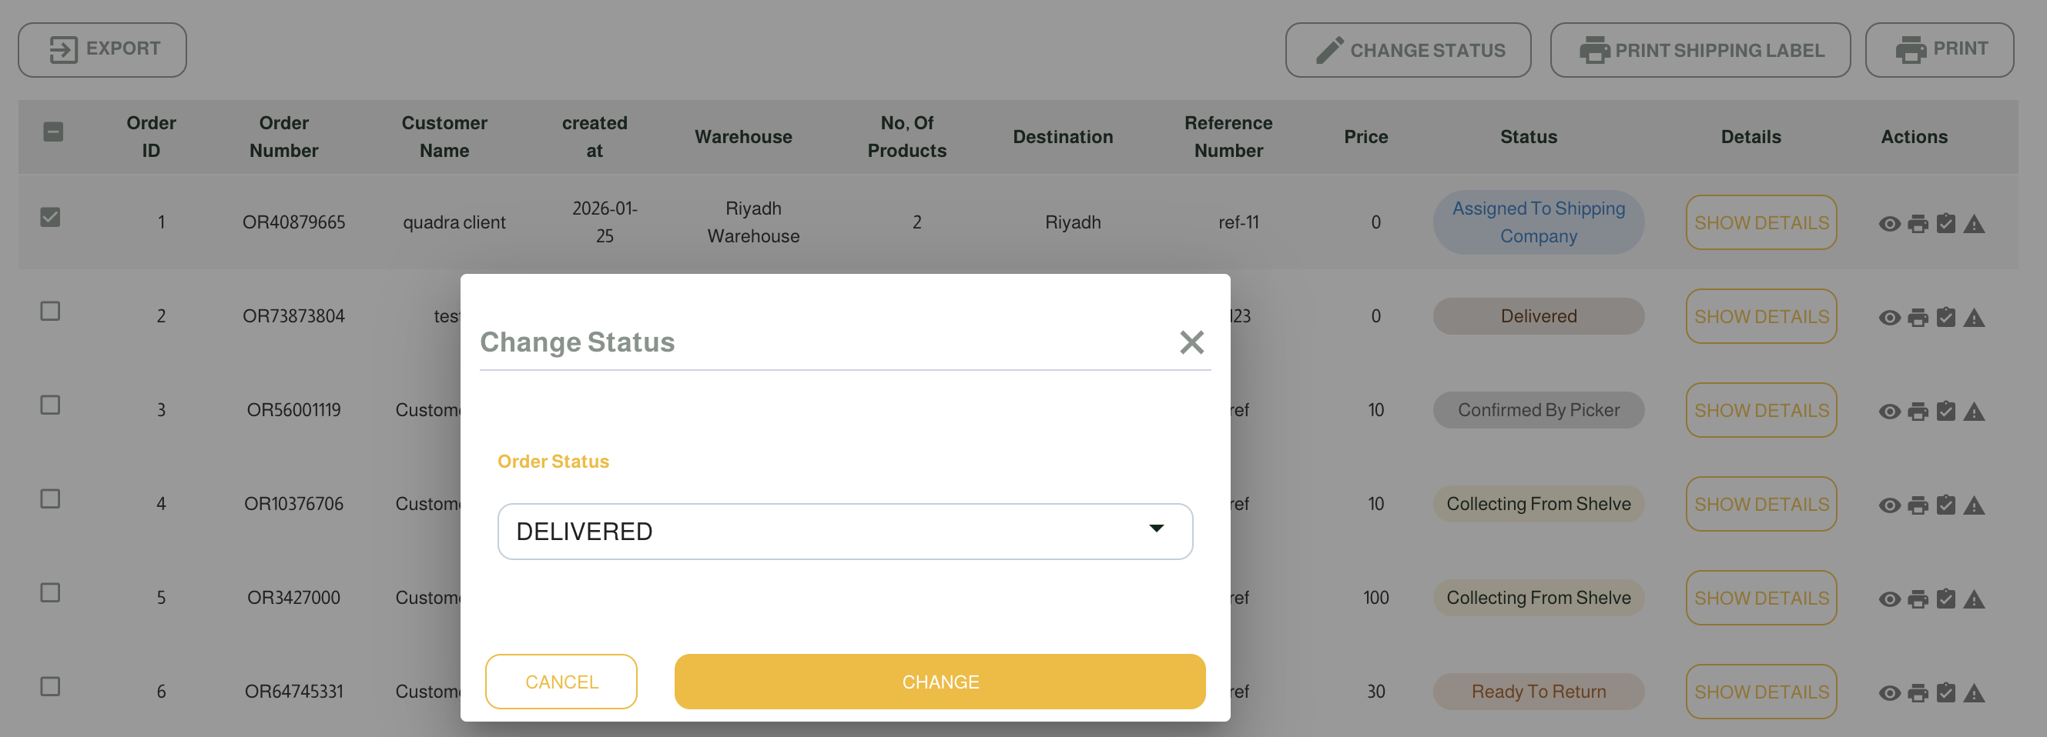The height and width of the screenshot is (737, 2047).
Task: Click the Status column header
Action: point(1528,137)
